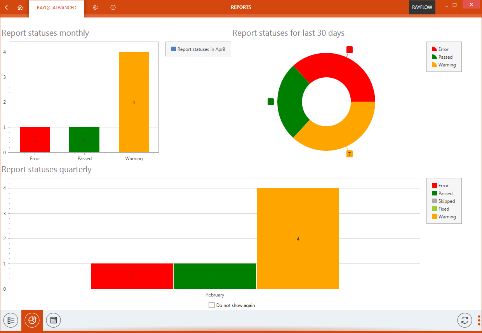The width and height of the screenshot is (482, 333).
Task: Click the Warning bar in monthly chart
Action: (x=134, y=102)
